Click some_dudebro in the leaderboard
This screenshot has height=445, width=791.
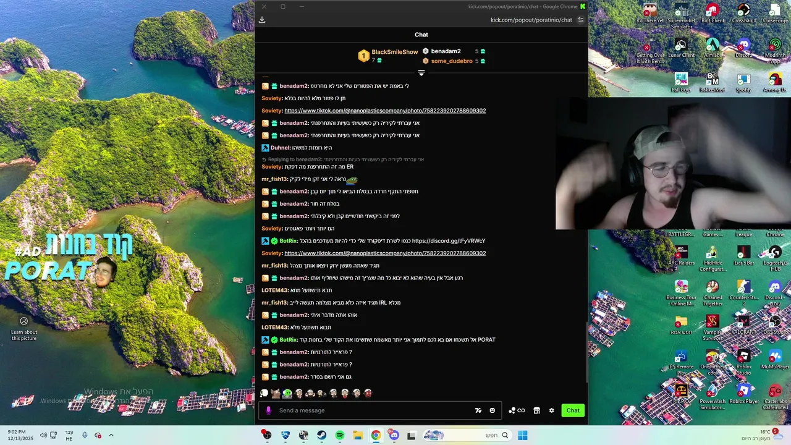click(452, 61)
